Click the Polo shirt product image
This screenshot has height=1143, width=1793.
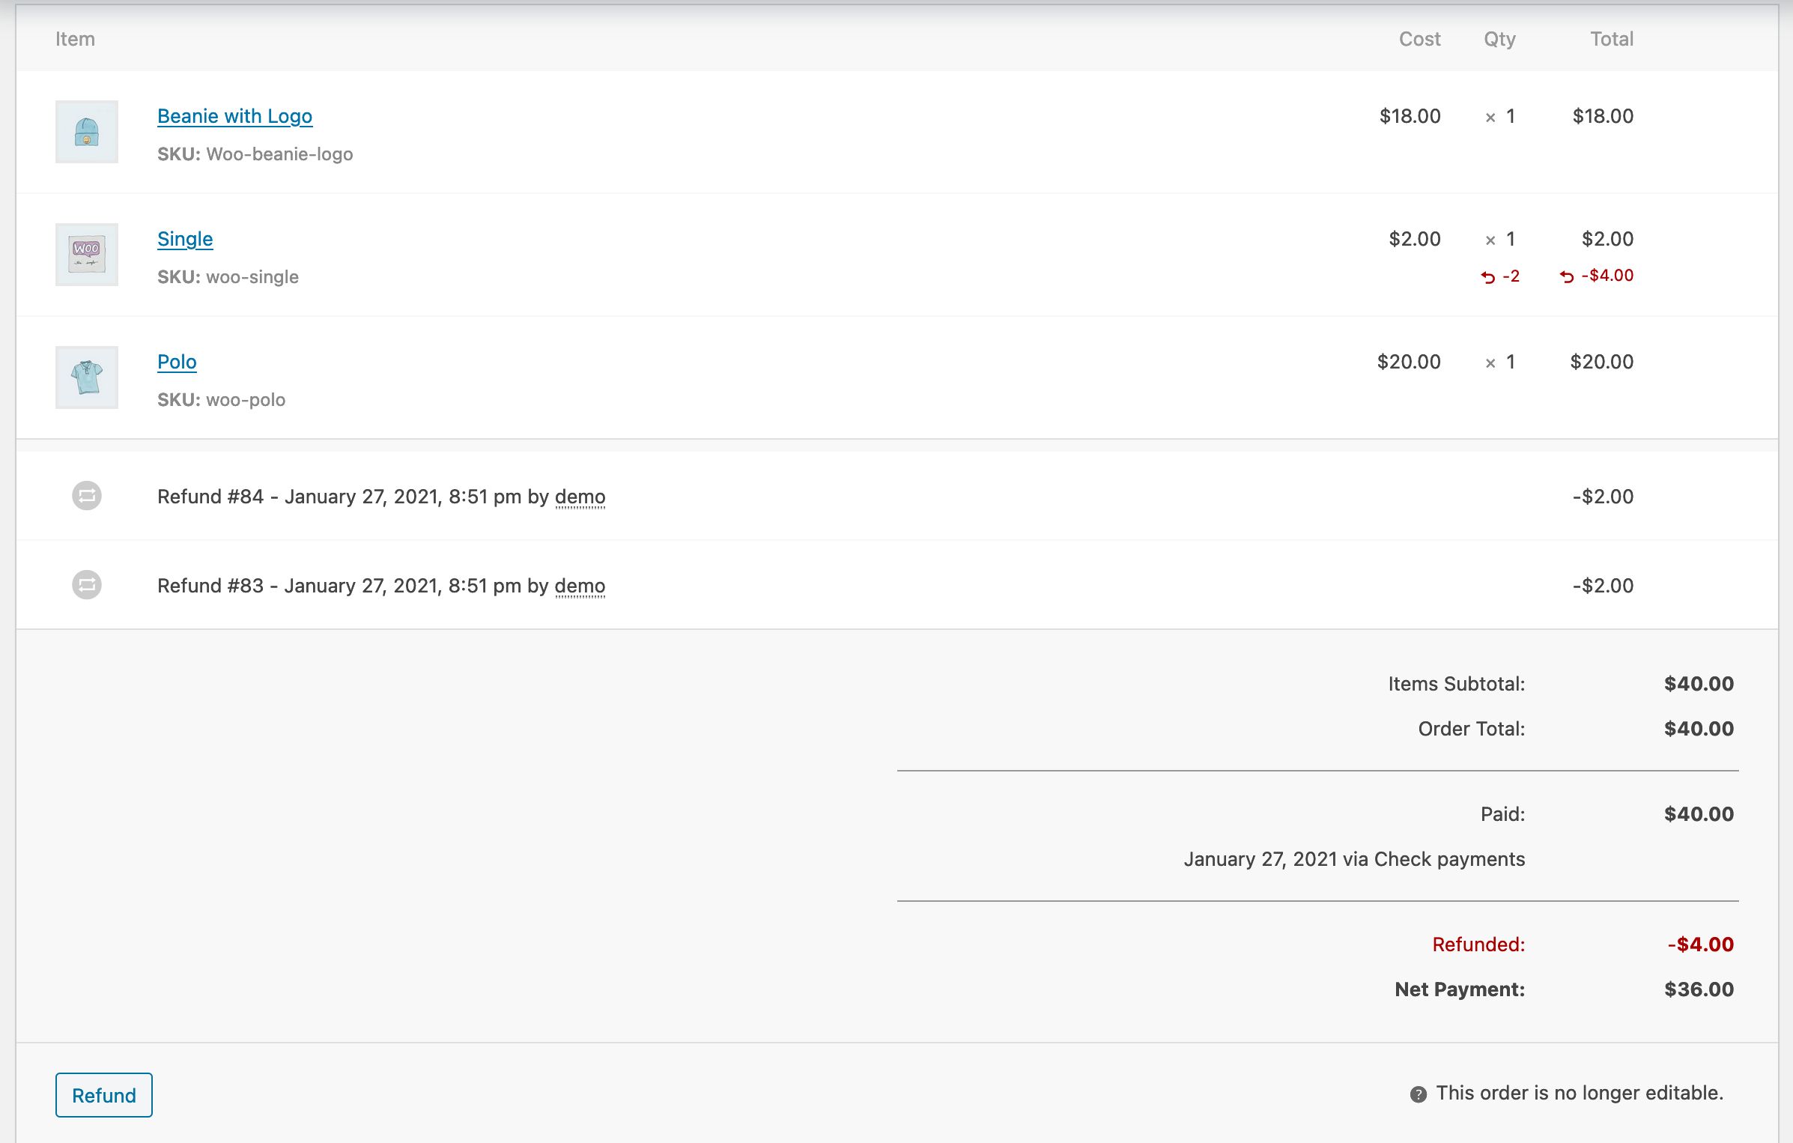coord(86,377)
